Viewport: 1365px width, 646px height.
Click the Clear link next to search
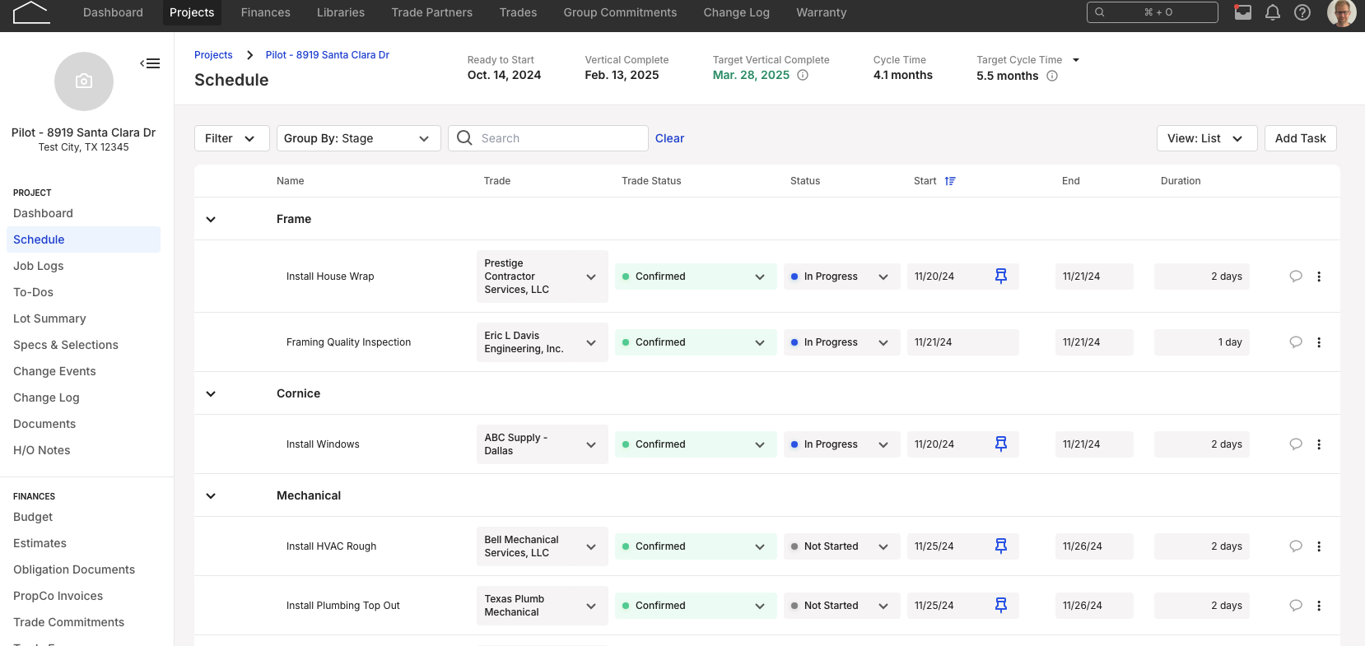point(669,138)
